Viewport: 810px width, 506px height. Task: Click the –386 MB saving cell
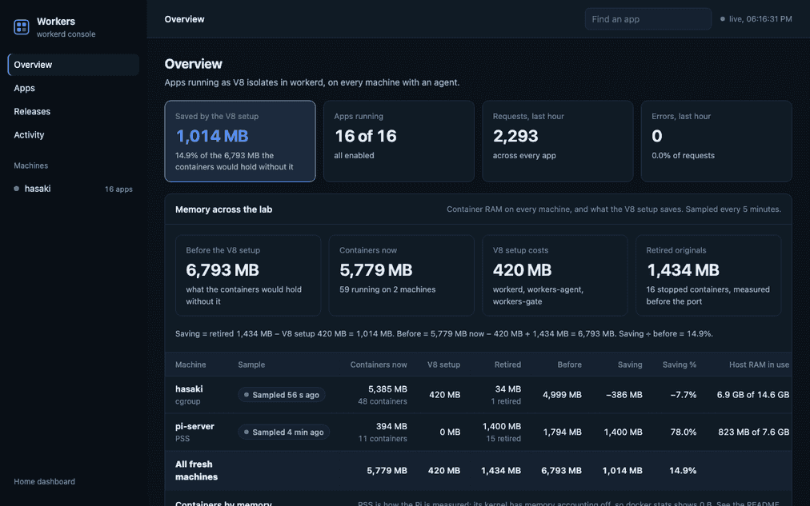624,395
